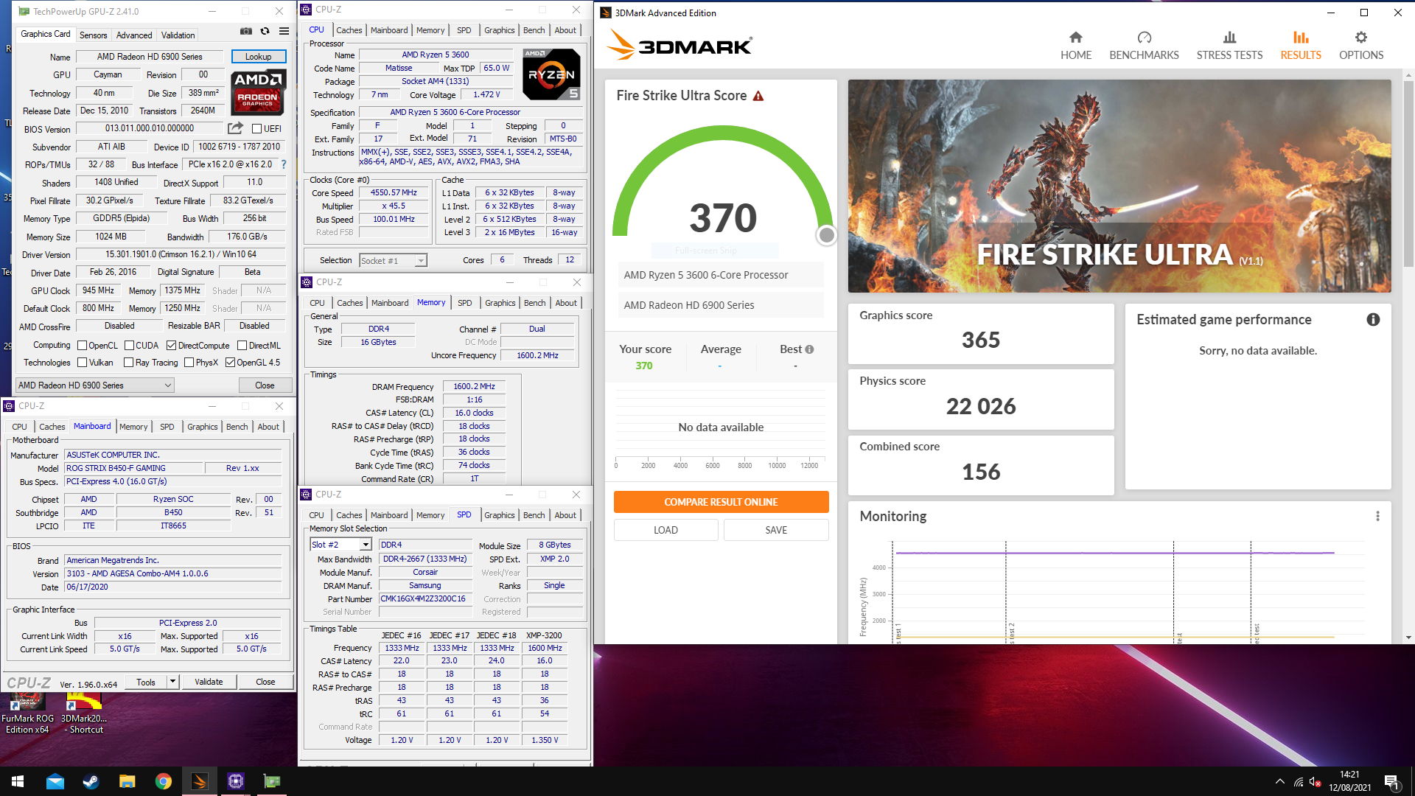The width and height of the screenshot is (1415, 796).
Task: Click the GPU-Z taskbar icon
Action: coord(271,781)
